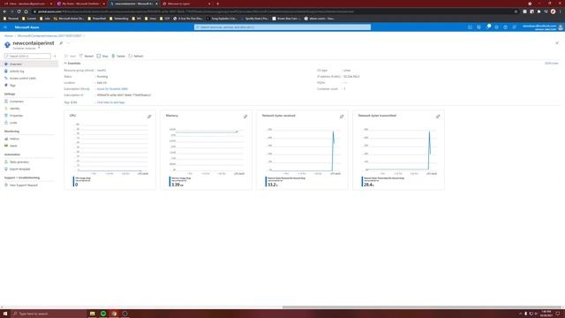This screenshot has width=565, height=318.
Task: Open portal Settings gear icon
Action: pos(496,27)
